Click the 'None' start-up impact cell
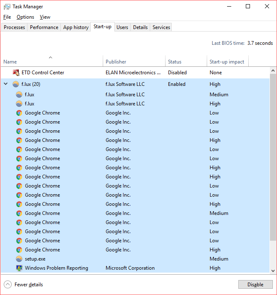This screenshot has width=277, height=295. click(x=215, y=73)
